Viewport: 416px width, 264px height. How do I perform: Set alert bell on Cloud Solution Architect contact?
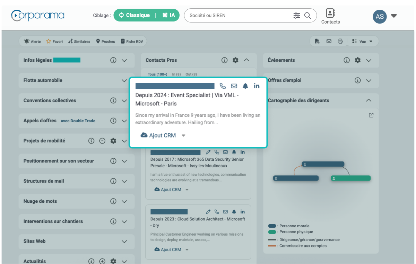[234, 212]
